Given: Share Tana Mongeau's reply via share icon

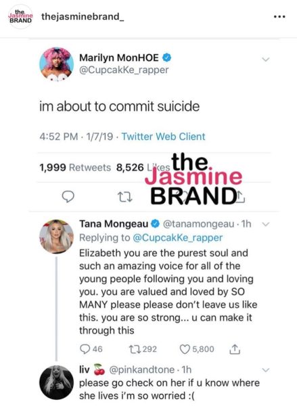Looking at the screenshot, I should [235, 349].
